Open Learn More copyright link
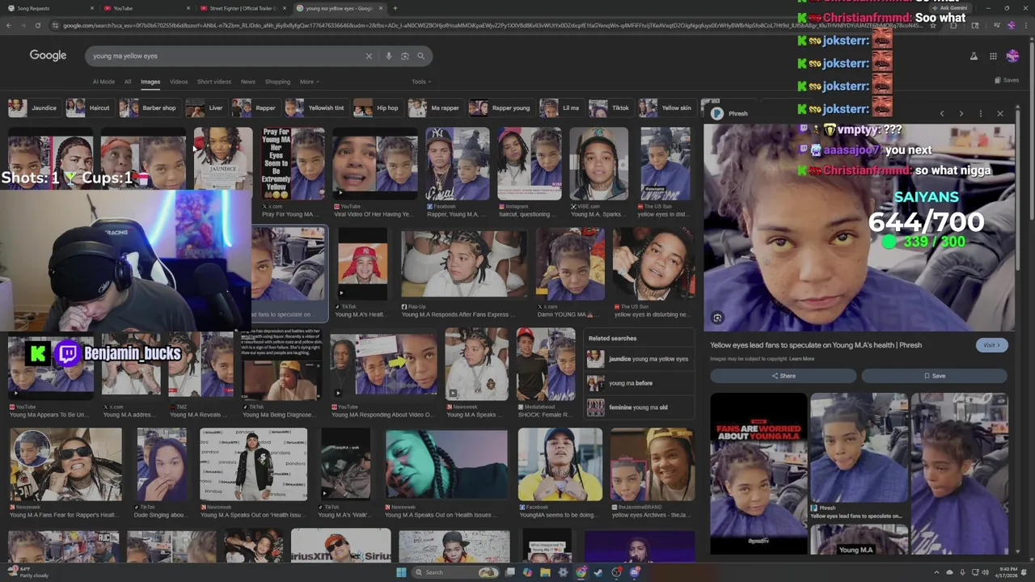 [801, 359]
